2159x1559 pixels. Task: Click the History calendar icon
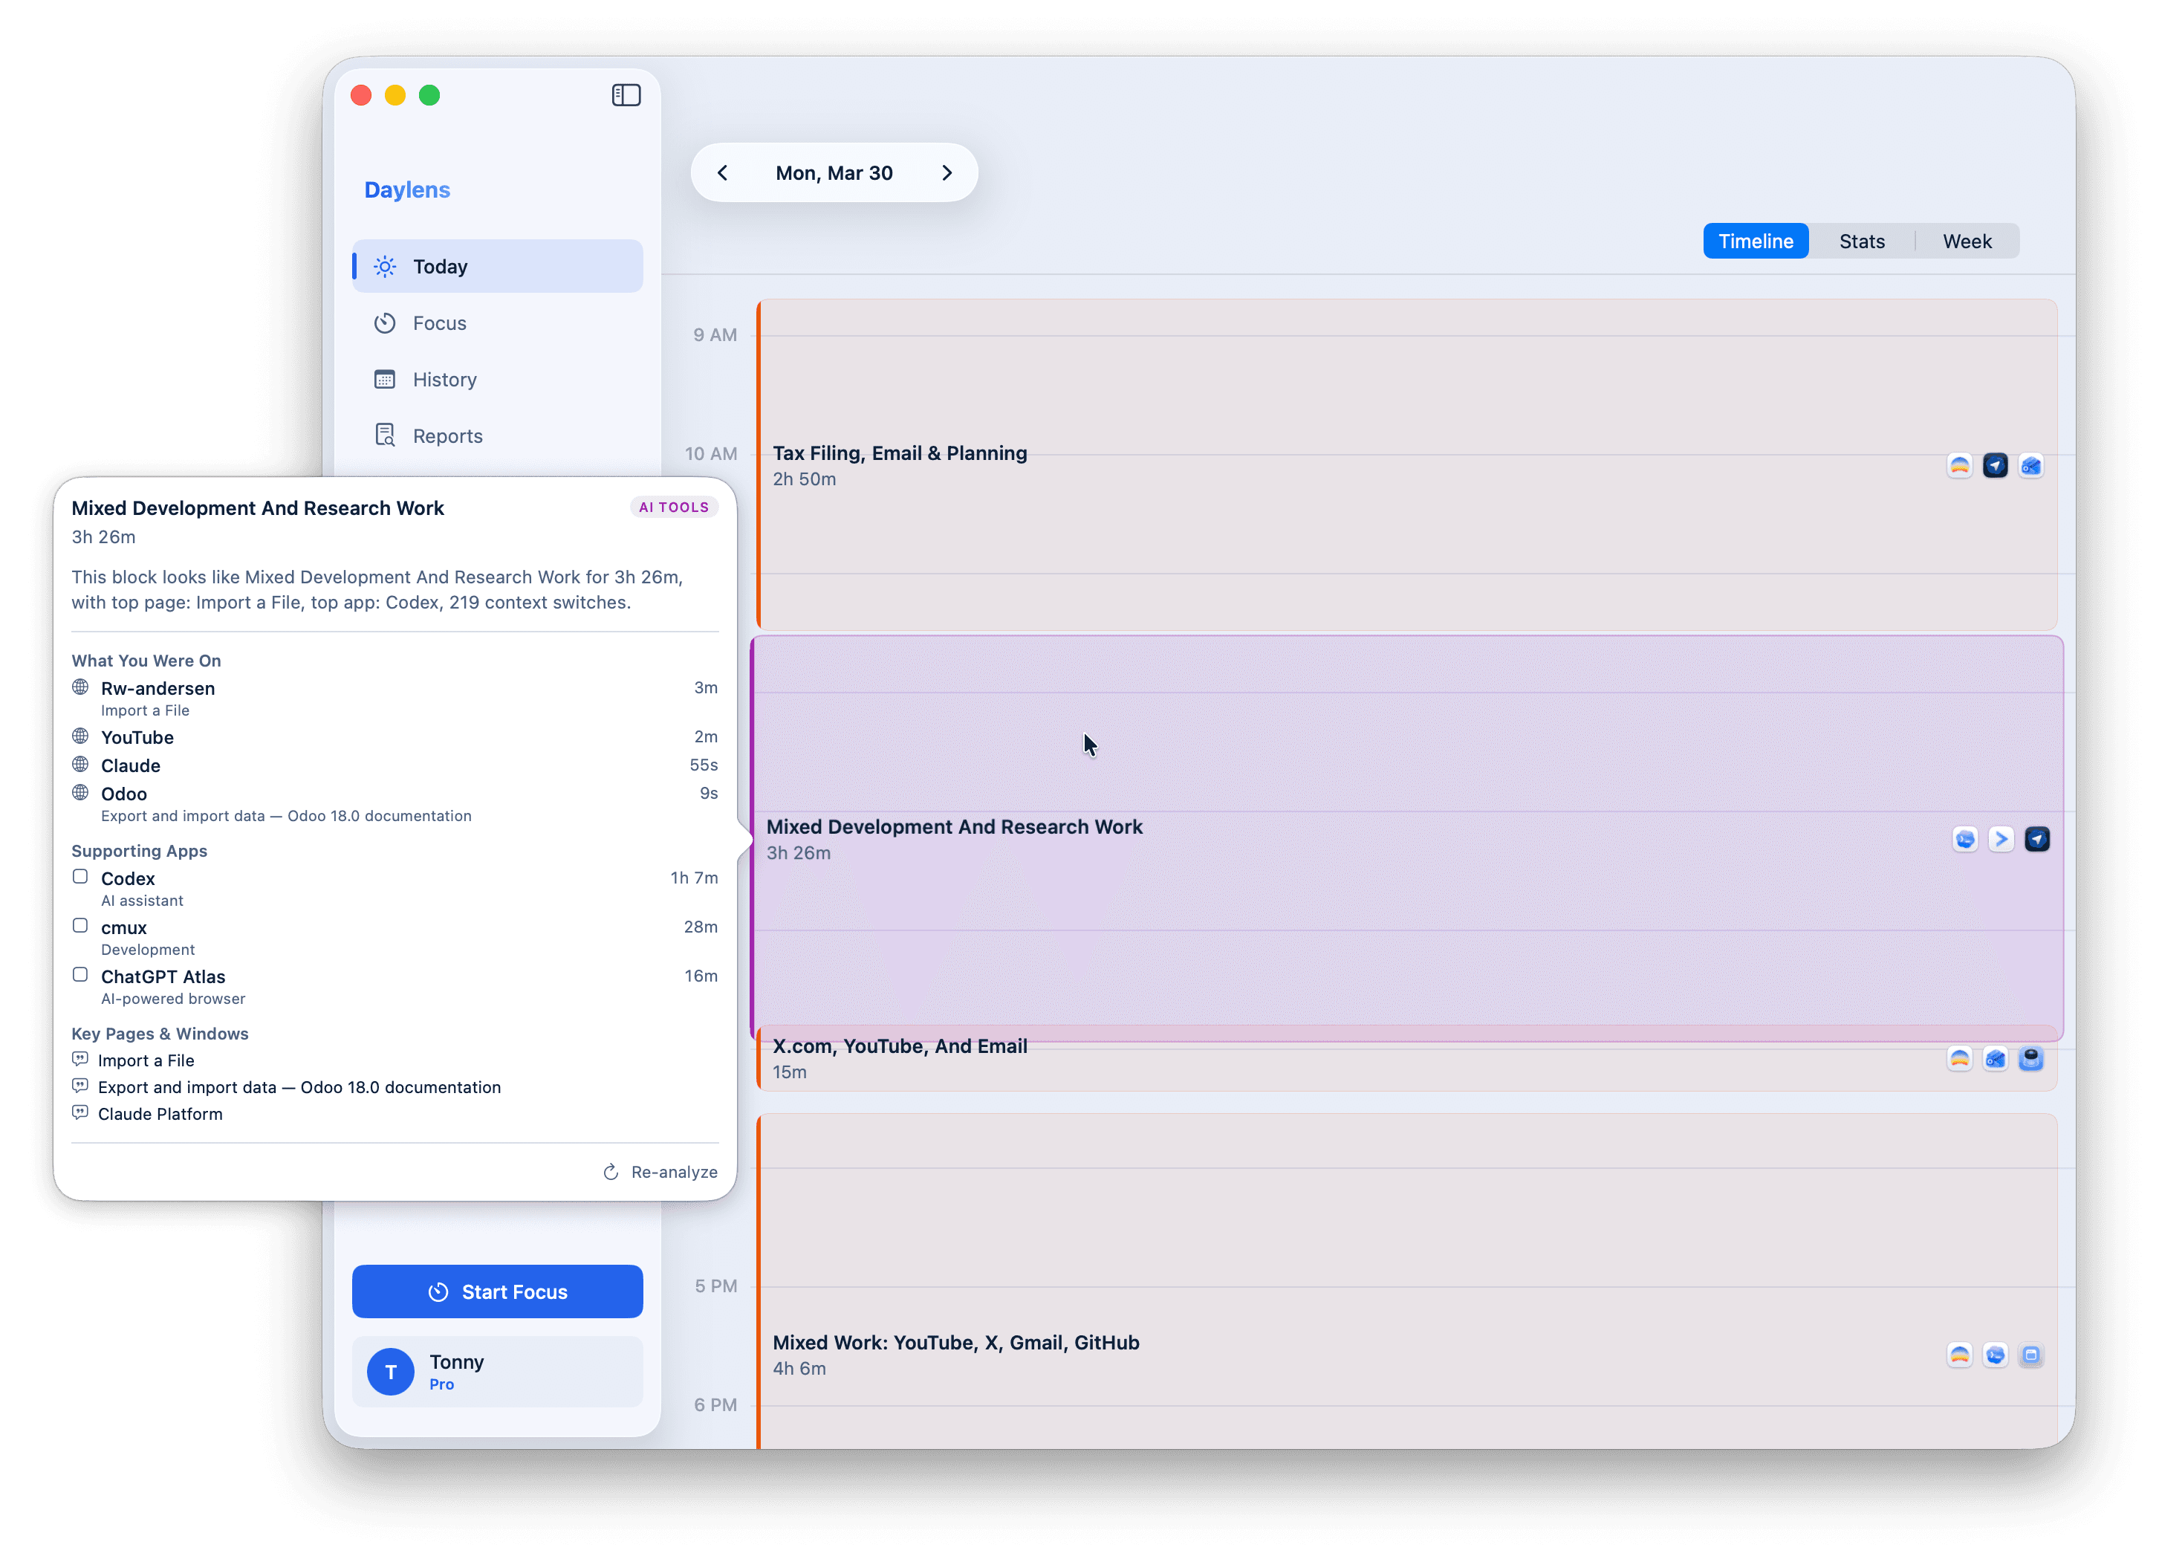click(385, 379)
